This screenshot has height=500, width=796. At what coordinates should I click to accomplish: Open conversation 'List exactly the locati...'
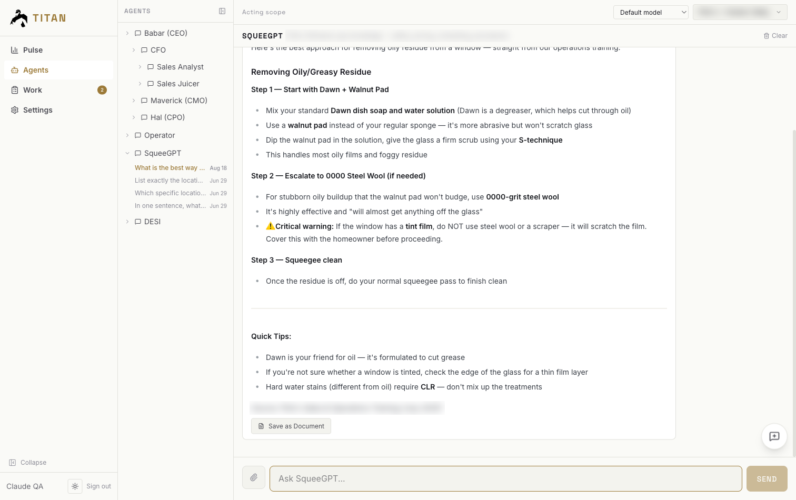(181, 181)
